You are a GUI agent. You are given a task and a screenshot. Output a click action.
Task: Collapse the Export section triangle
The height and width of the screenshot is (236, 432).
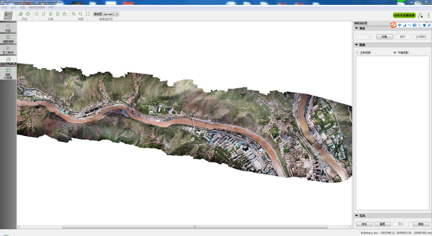pyautogui.click(x=357, y=216)
